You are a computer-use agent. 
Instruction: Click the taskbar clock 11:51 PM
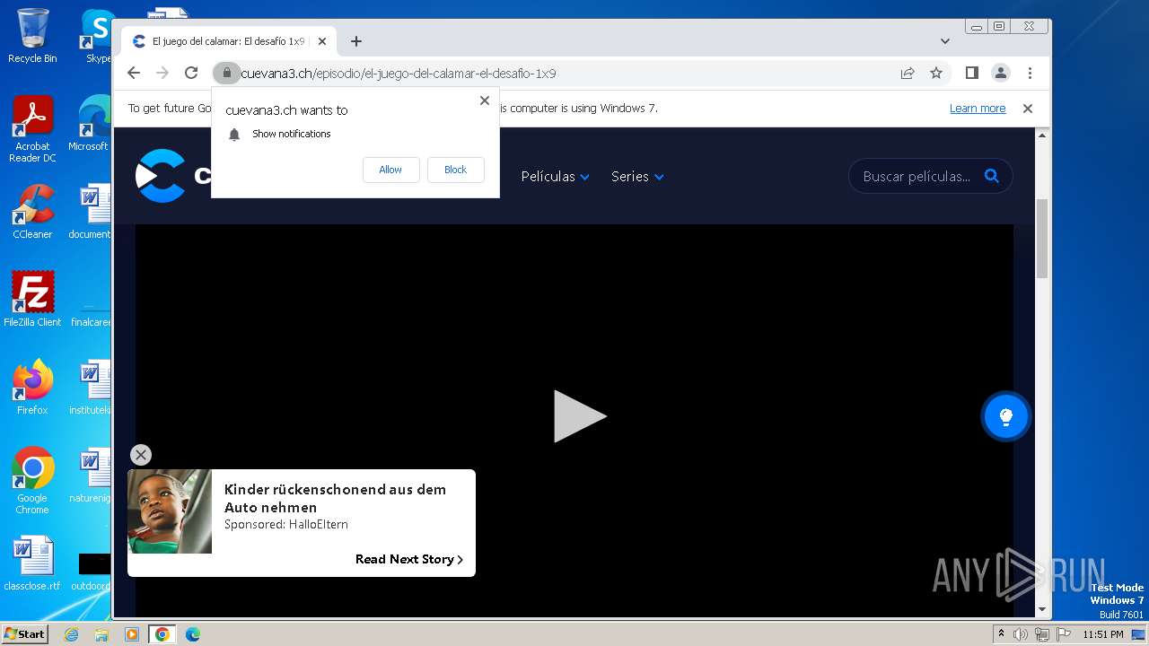[x=1103, y=634]
